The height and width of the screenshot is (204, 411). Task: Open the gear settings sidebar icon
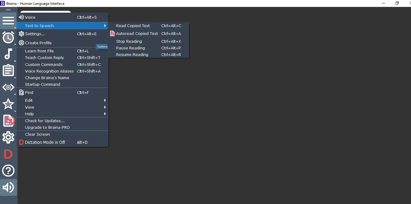pyautogui.click(x=8, y=137)
